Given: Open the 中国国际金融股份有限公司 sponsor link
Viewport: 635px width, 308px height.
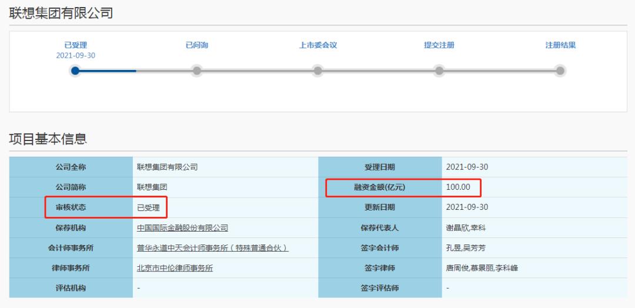Looking at the screenshot, I should pyautogui.click(x=183, y=228).
